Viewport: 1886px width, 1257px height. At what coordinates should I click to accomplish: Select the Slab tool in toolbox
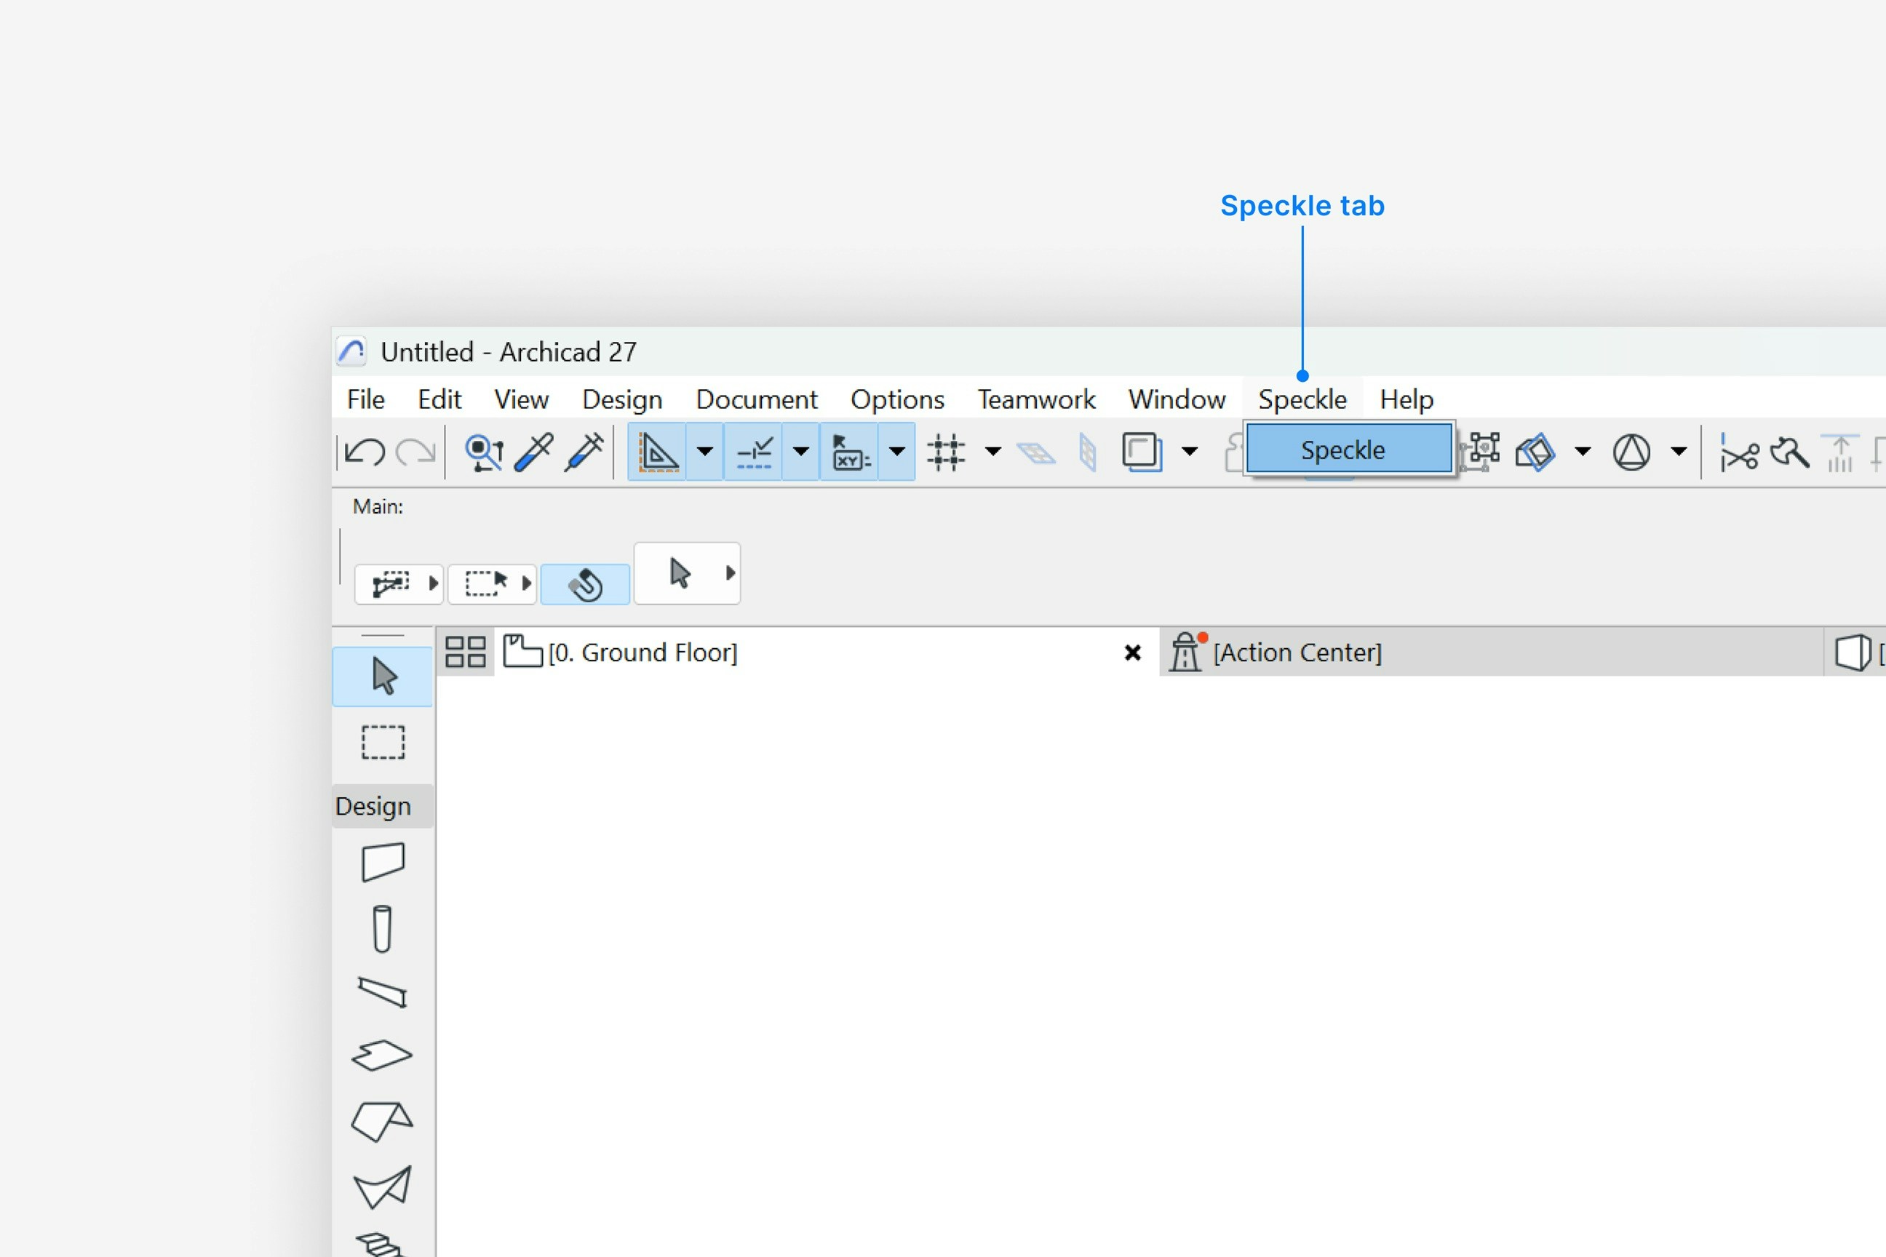pos(383,1055)
